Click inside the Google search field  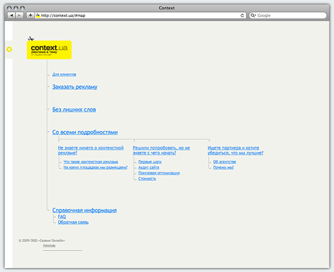(x=291, y=15)
